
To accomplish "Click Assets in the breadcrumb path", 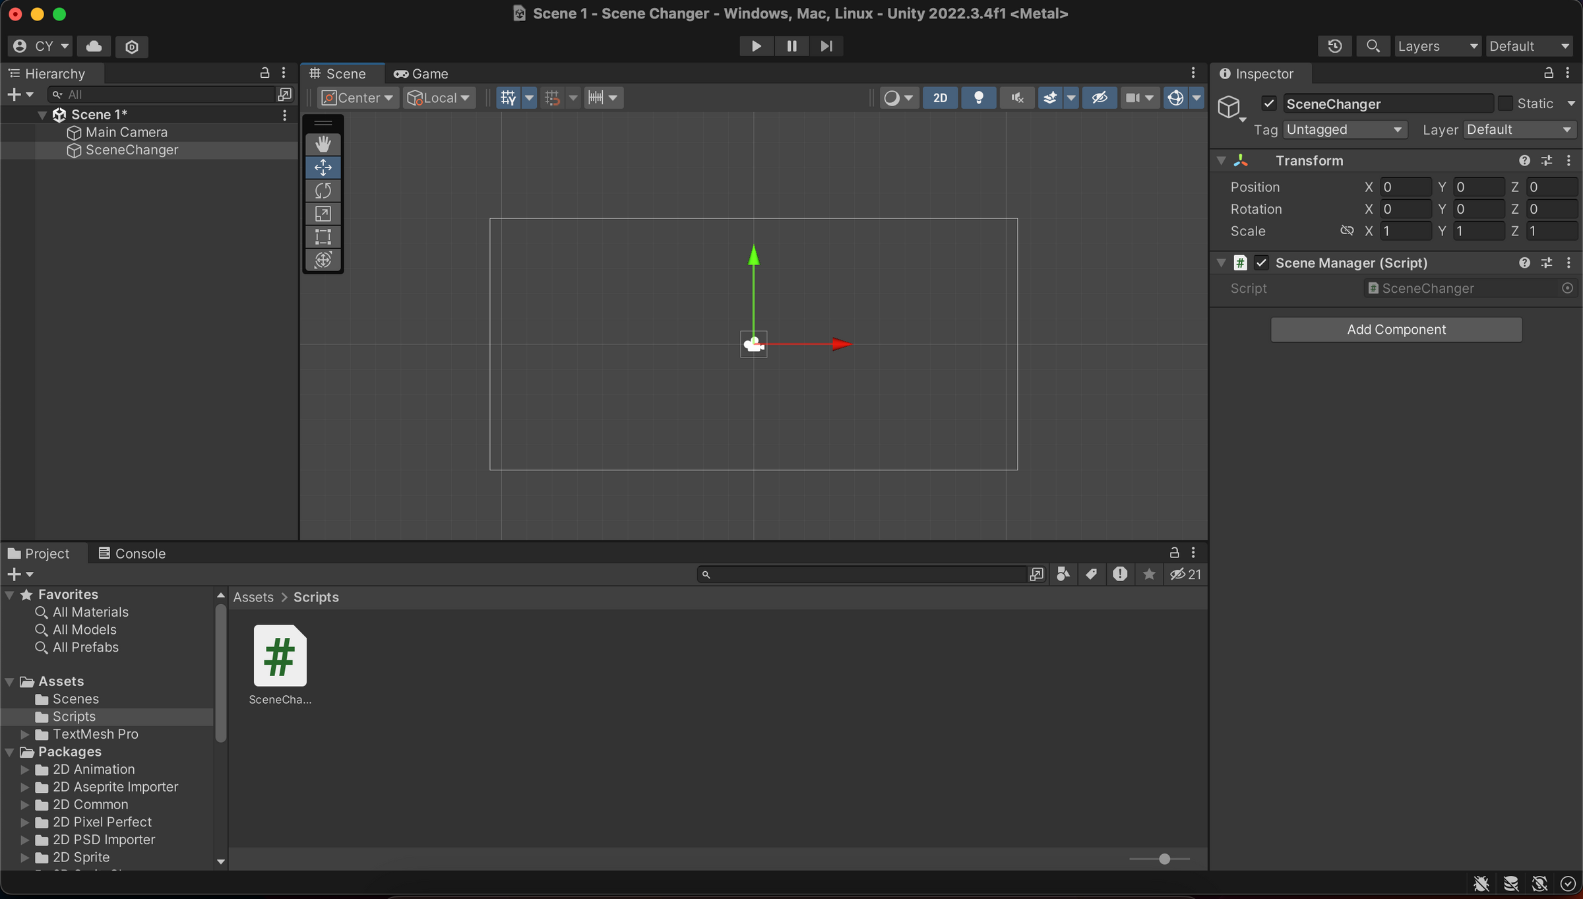I will click(x=253, y=596).
